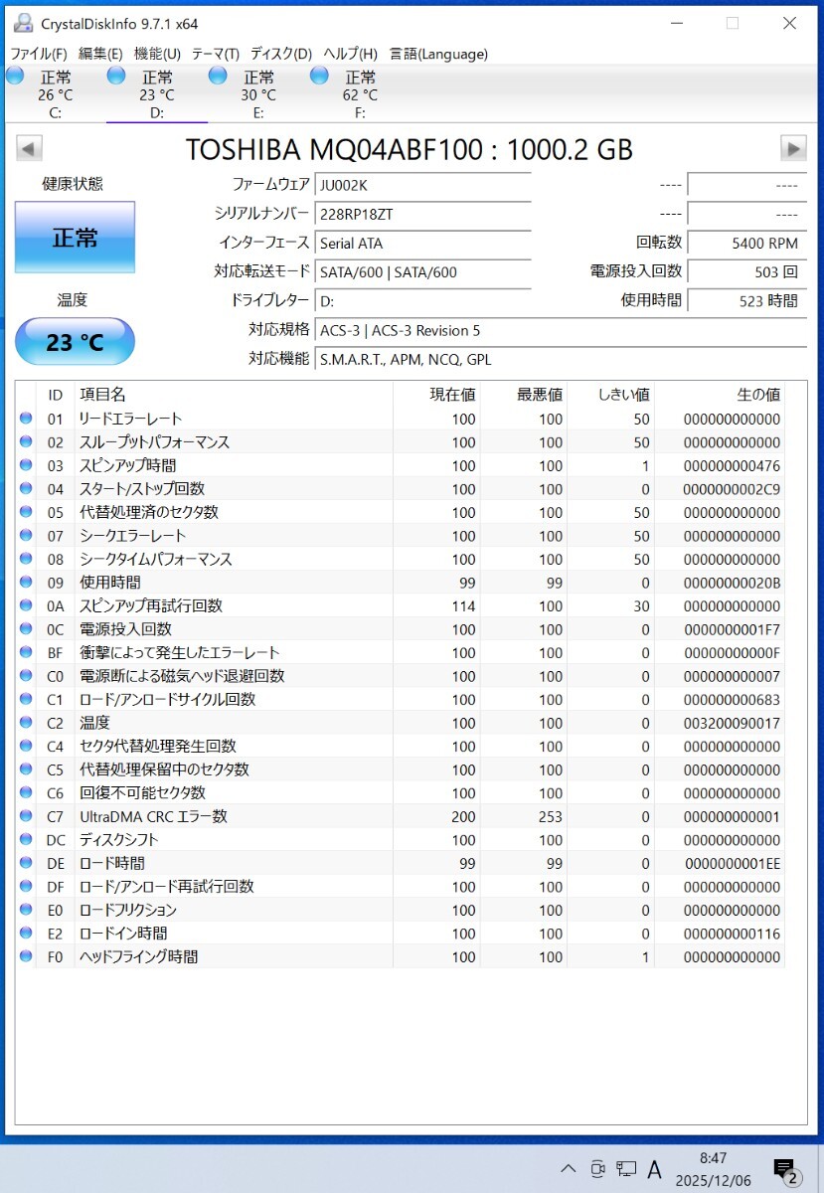Click status icon of 代替処理済のセクタ数 row

tap(26, 512)
